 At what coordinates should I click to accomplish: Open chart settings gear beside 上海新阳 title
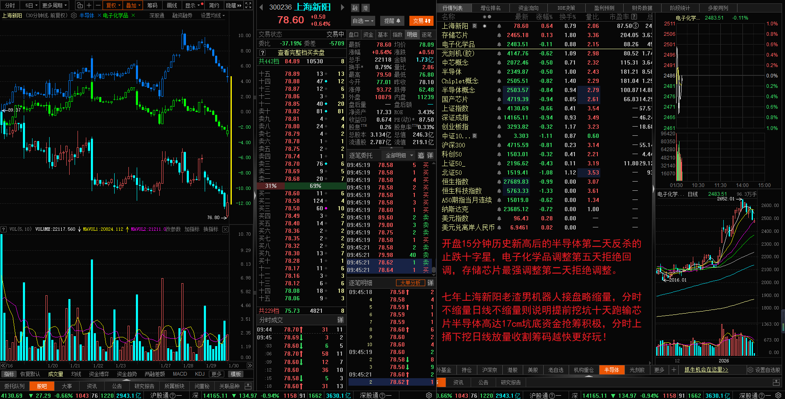[74, 15]
